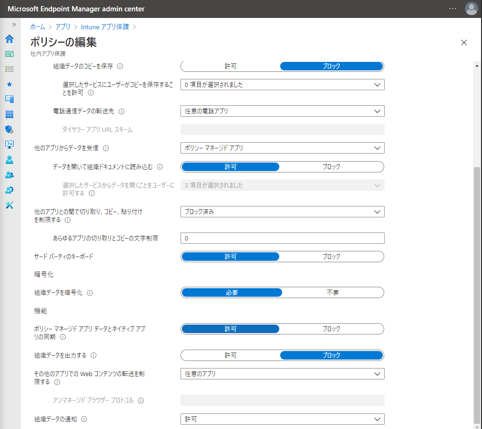
Task: Open 組織データの通知 許可 dropdown
Action: coord(283,419)
